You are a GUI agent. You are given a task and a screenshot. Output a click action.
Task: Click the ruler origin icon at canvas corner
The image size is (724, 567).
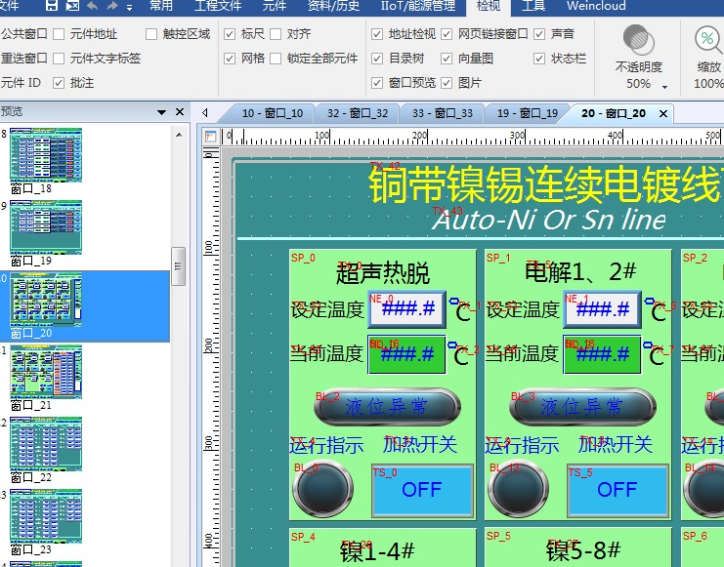click(211, 137)
